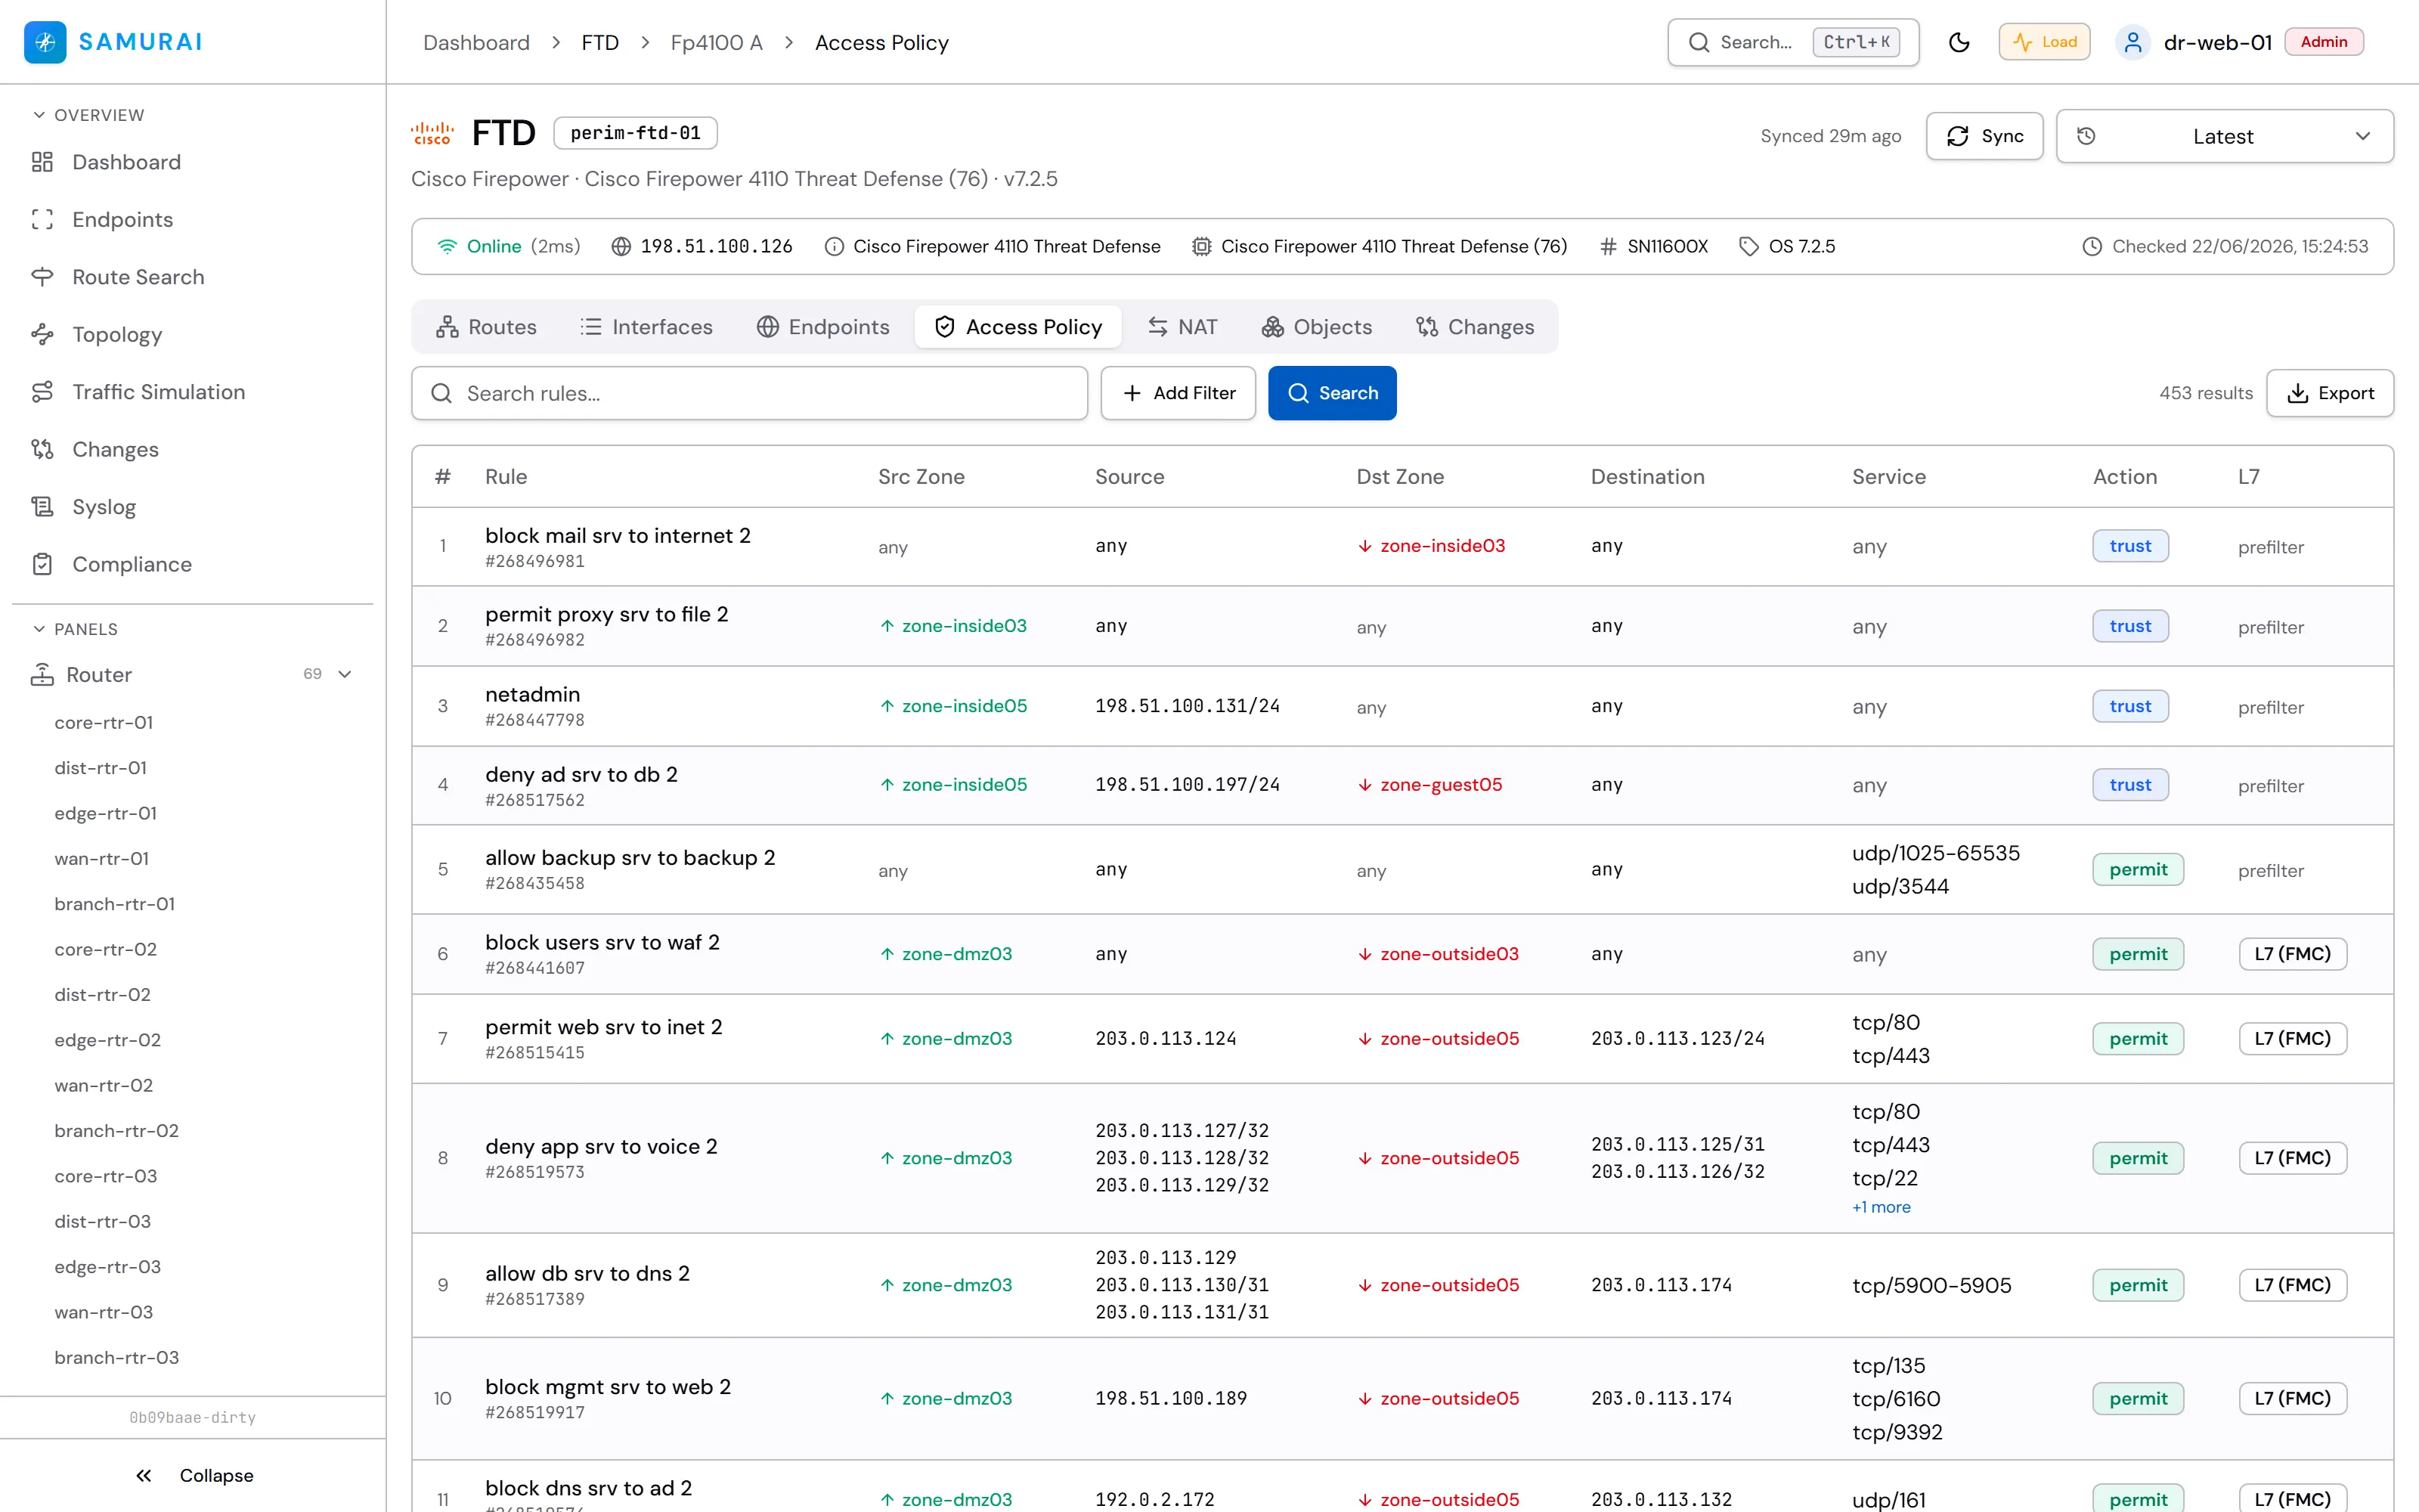Click the Online wifi status icon
This screenshot has width=2419, height=1512.
point(447,247)
